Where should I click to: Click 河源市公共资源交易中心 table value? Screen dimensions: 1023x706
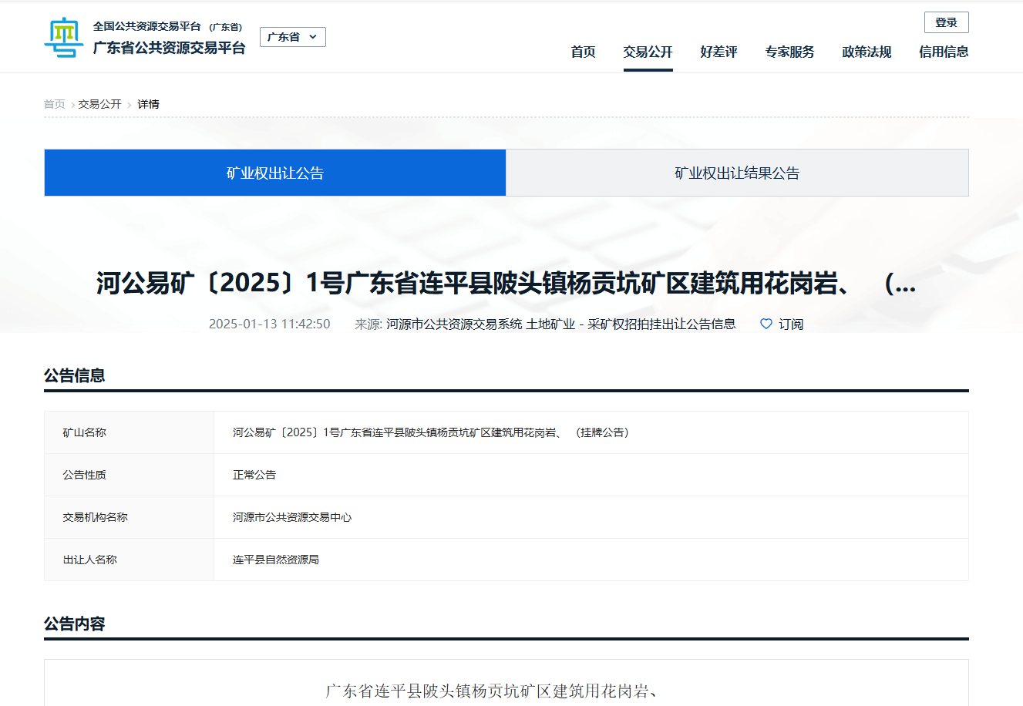292,517
